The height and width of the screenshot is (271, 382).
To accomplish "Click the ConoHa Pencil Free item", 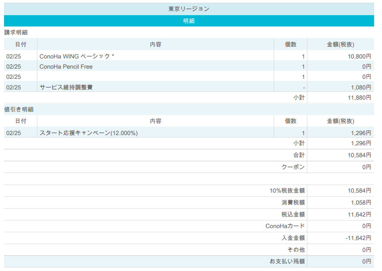I will (x=66, y=66).
